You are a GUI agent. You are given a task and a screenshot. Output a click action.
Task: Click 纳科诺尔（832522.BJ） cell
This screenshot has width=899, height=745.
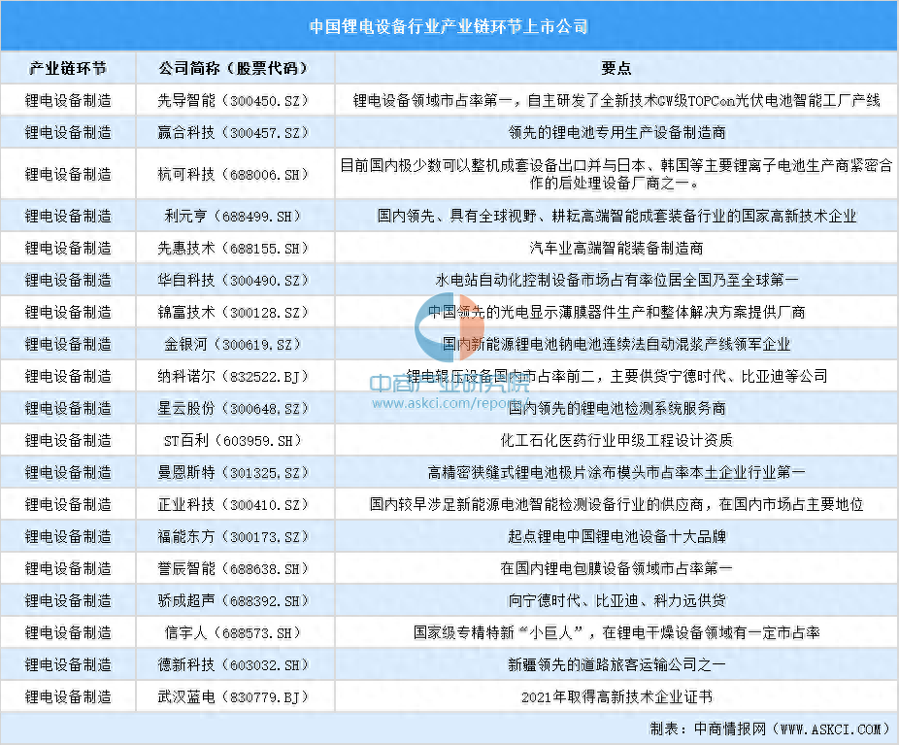tap(235, 377)
